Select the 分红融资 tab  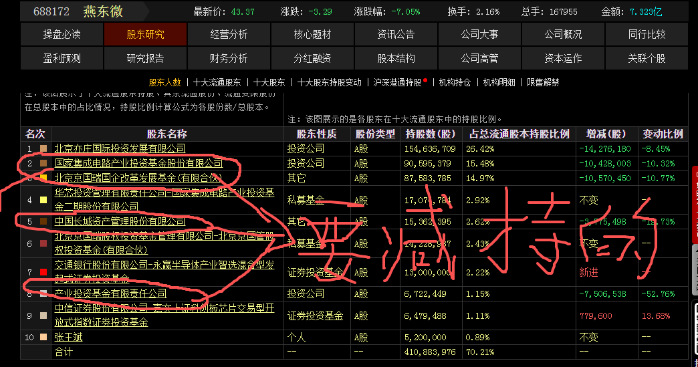312,58
